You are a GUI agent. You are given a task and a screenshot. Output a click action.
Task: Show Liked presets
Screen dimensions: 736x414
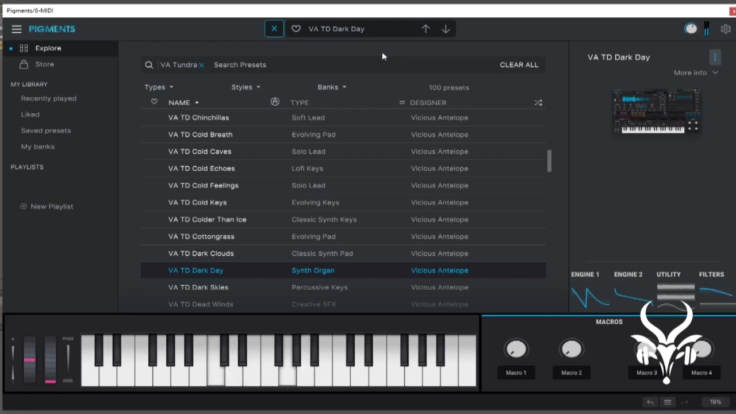pos(30,114)
